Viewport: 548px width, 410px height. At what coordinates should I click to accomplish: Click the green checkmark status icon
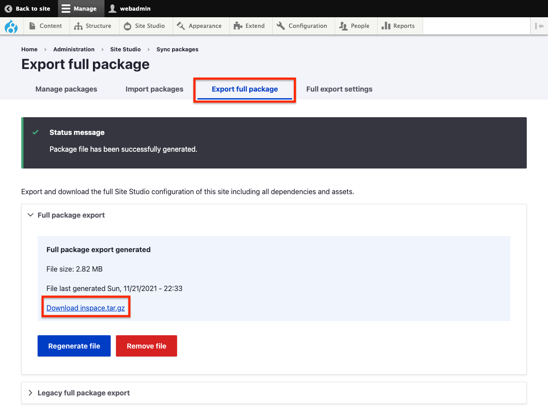(35, 132)
